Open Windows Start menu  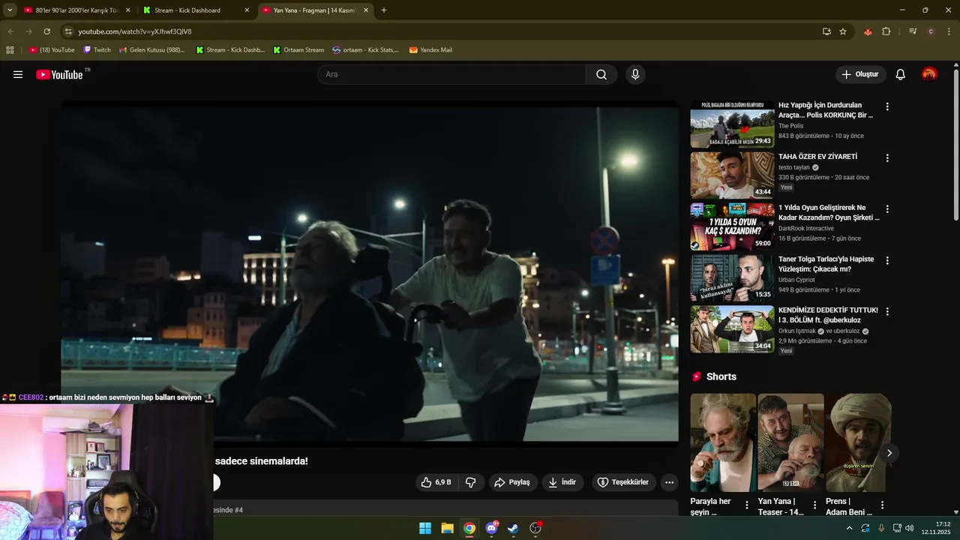coord(425,528)
